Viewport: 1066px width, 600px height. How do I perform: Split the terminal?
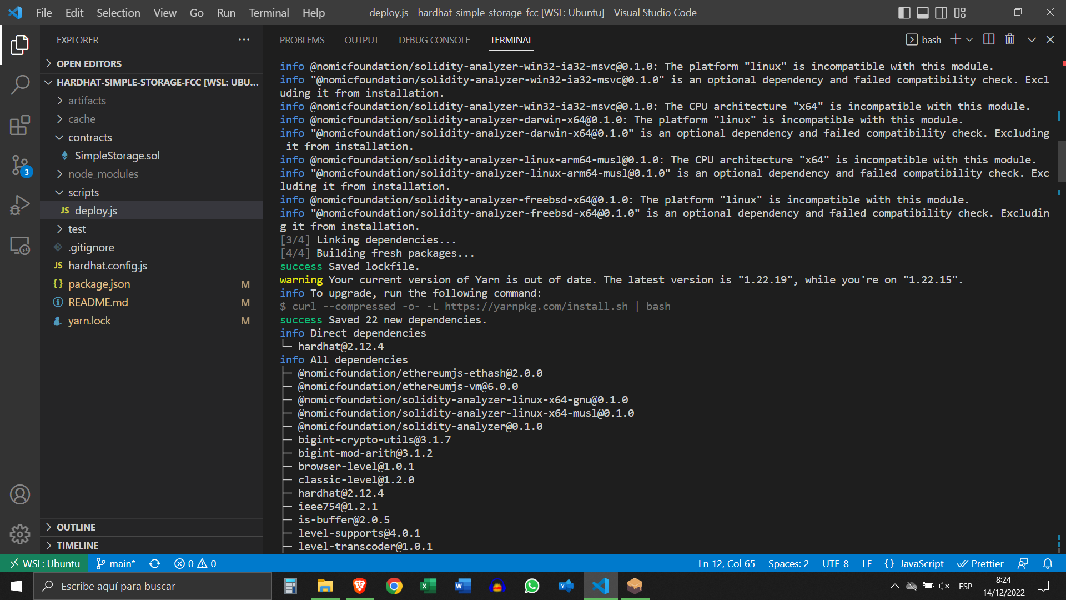[988, 39]
